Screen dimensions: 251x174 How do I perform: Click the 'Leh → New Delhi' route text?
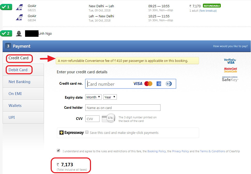click(x=101, y=16)
